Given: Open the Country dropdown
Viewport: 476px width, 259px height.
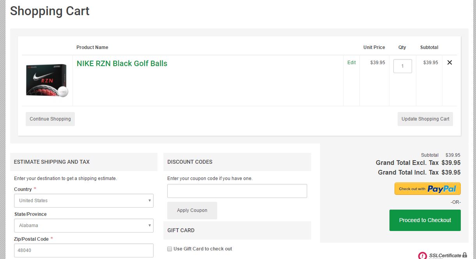Looking at the screenshot, I should (83, 200).
